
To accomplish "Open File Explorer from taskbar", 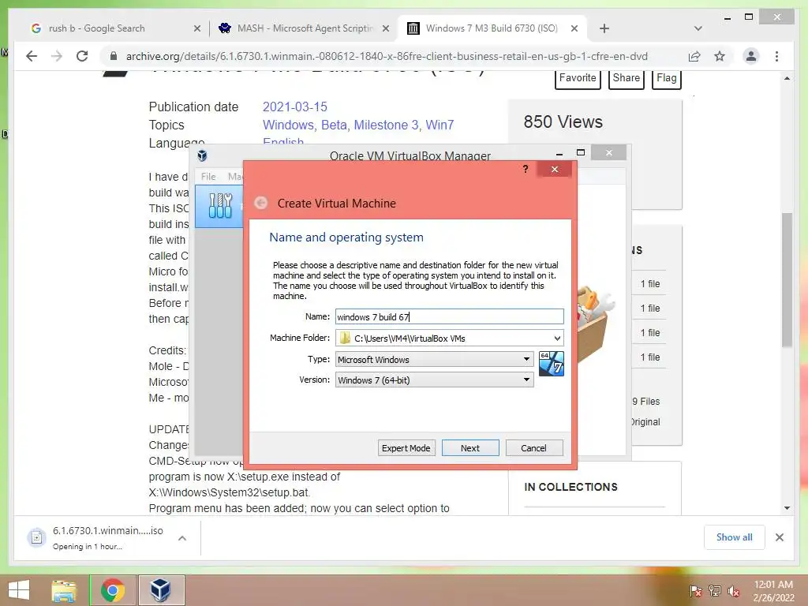I will click(x=64, y=590).
